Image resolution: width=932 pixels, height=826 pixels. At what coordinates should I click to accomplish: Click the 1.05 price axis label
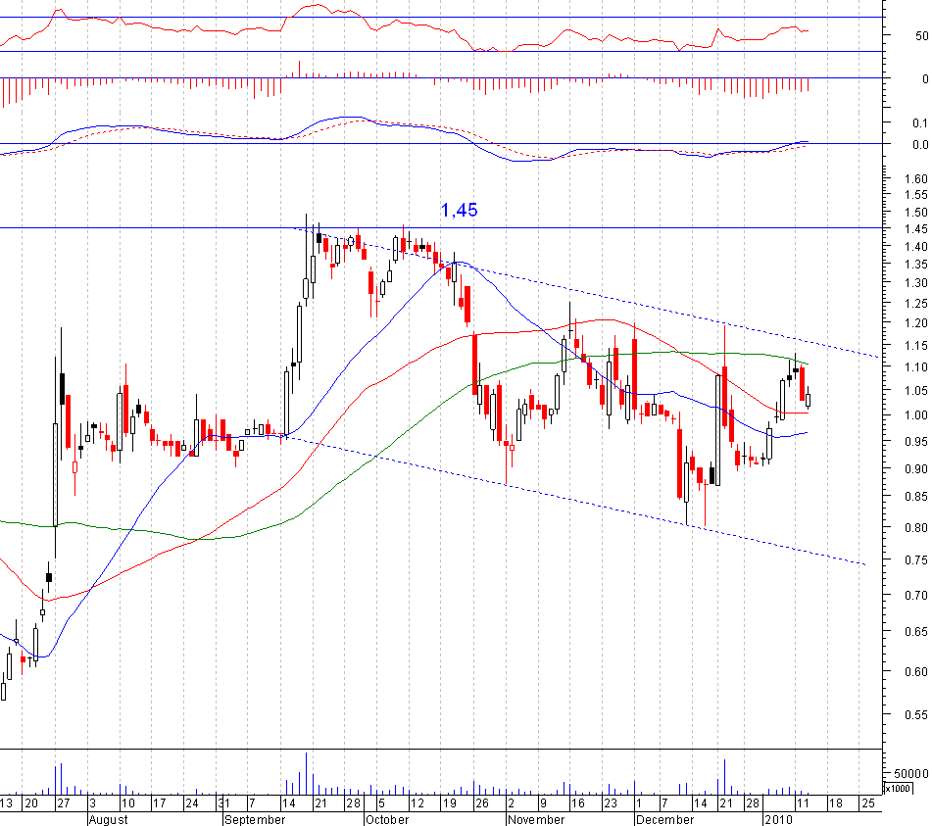[916, 390]
